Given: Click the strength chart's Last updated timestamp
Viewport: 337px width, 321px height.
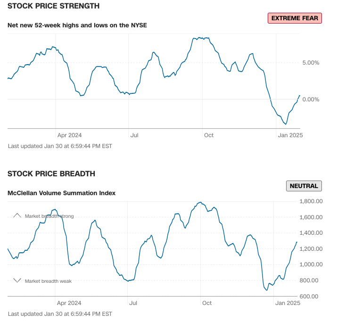Looking at the screenshot, I should point(60,146).
